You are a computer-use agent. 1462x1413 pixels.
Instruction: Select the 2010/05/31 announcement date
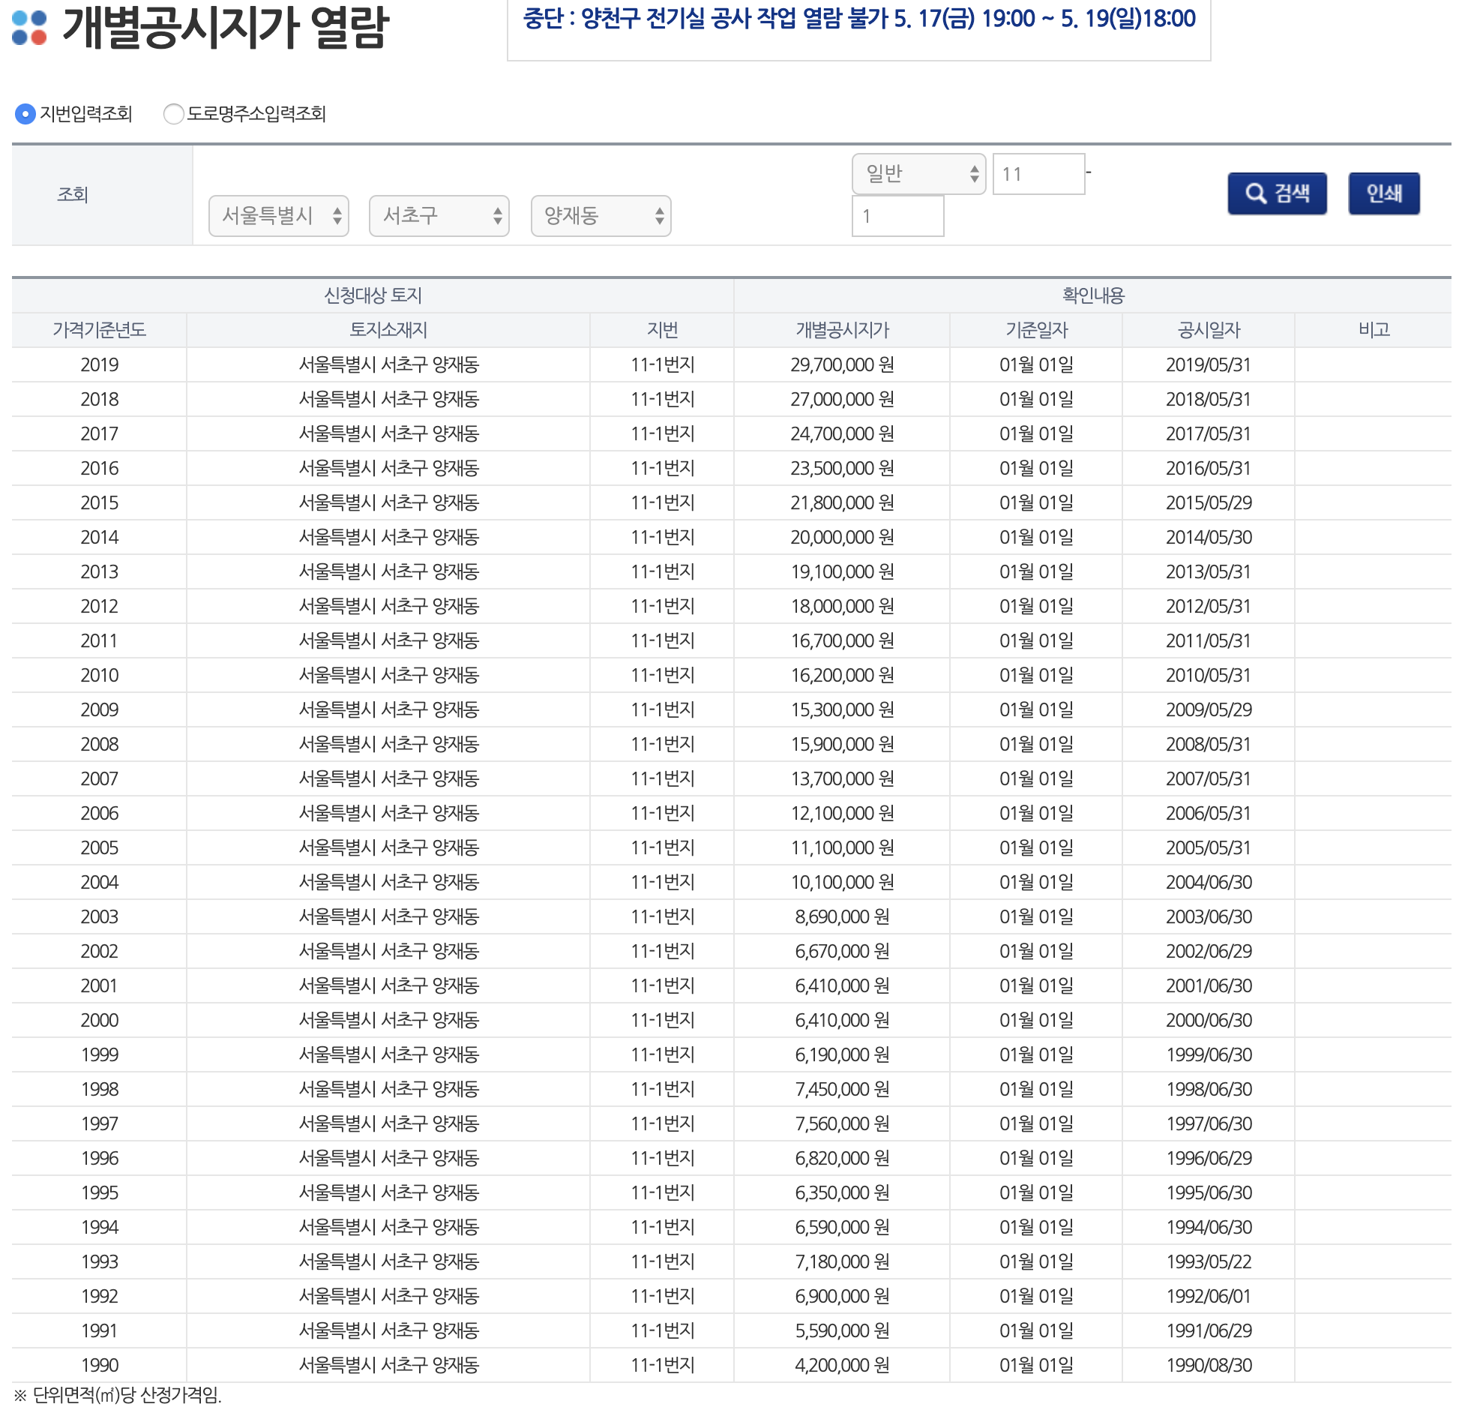click(1209, 675)
